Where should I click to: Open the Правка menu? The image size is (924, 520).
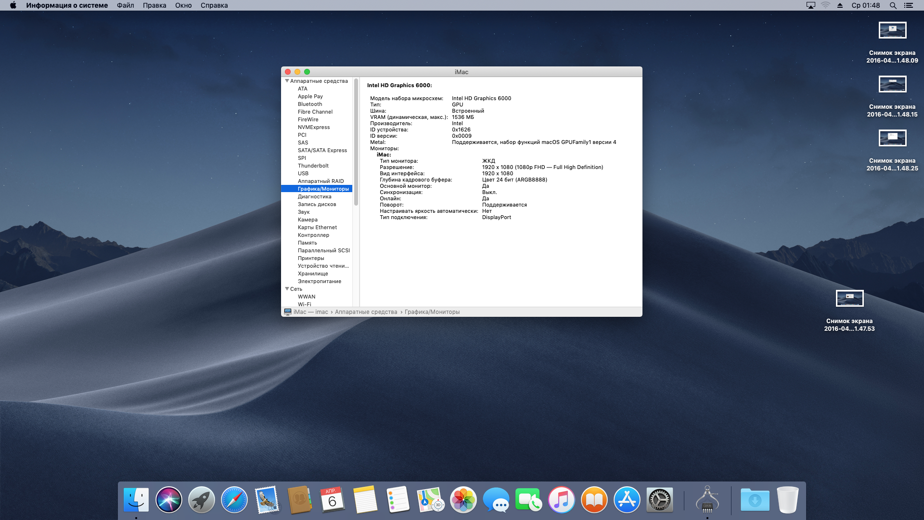coord(154,5)
